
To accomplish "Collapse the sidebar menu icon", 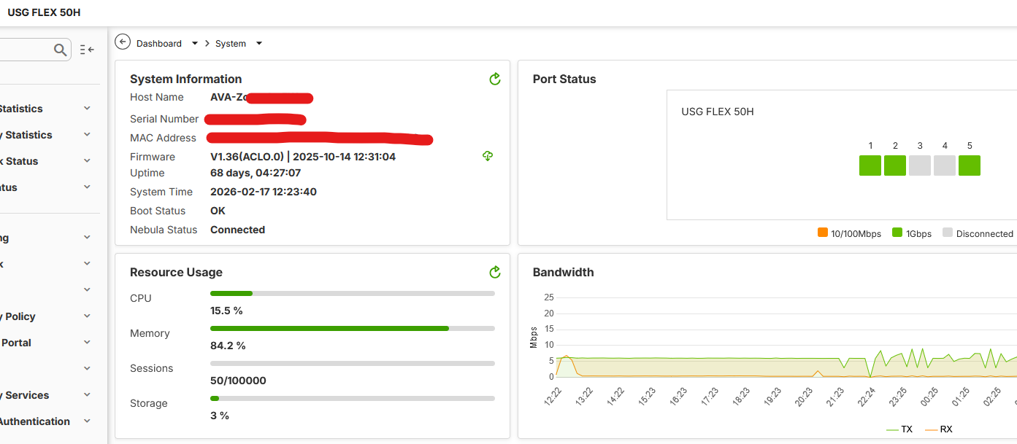I will coord(87,50).
